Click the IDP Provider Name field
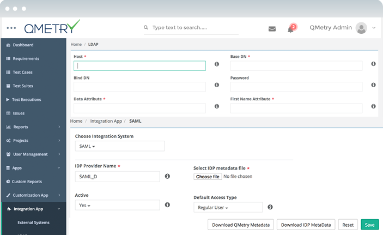Viewport: 383px width, 235px height. (117, 177)
